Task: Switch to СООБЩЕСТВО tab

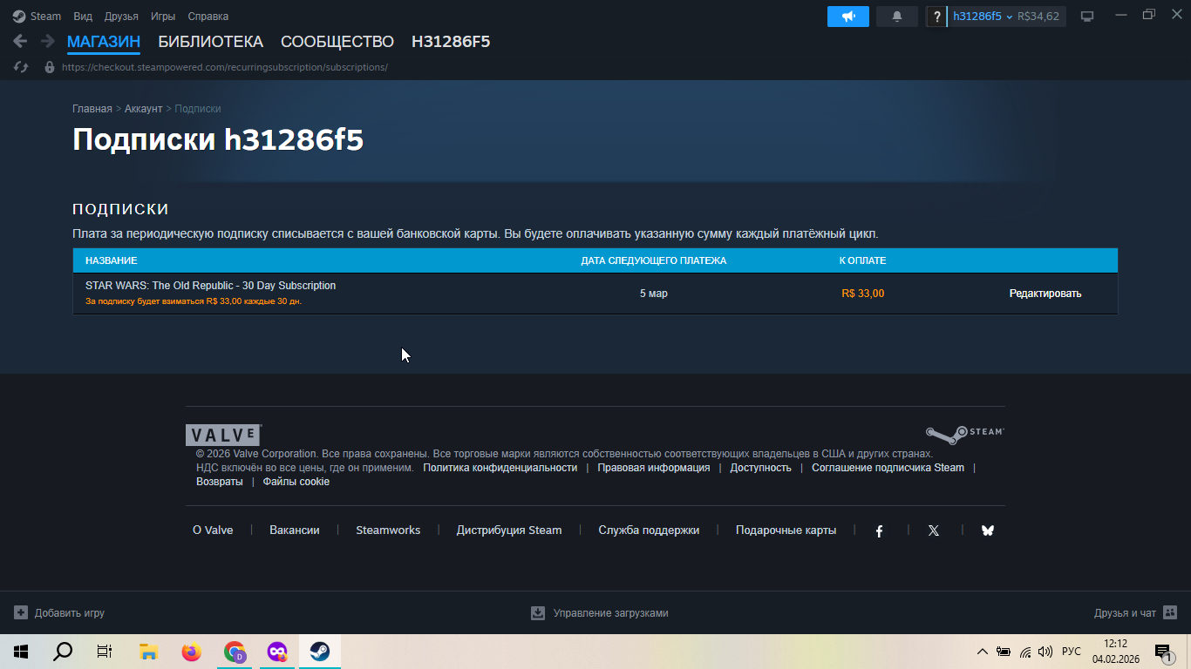Action: pos(337,42)
